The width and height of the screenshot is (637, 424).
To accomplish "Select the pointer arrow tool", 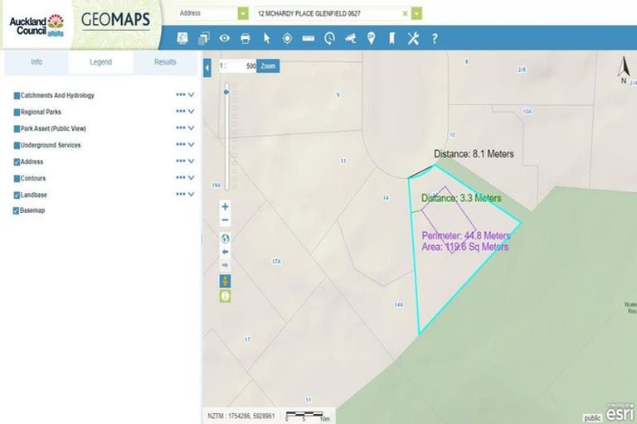I will (x=267, y=38).
